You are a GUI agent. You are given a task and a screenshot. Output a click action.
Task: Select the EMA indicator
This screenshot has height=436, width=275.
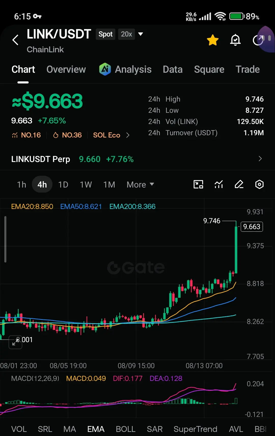point(96,429)
